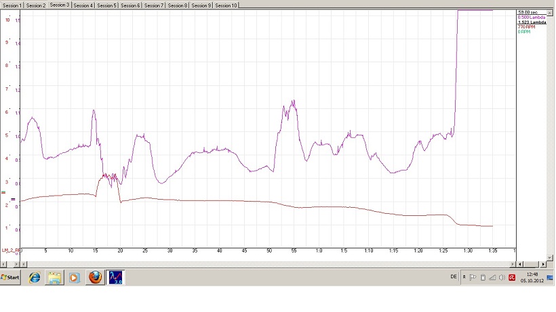Open the Session 7 tab
Image resolution: width=556 pixels, height=312 pixels.
click(154, 5)
